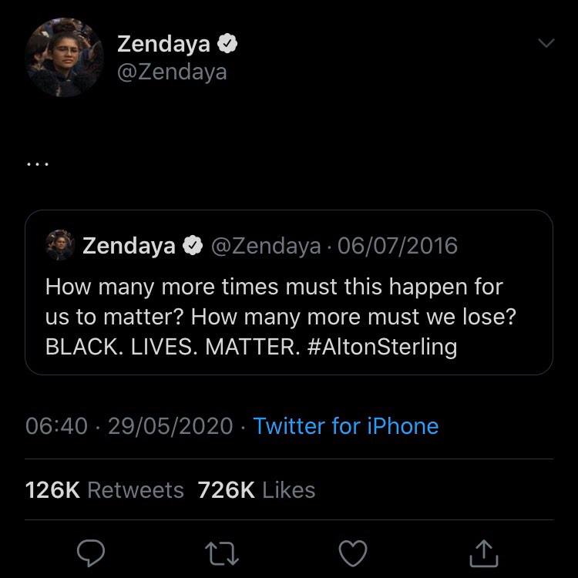The width and height of the screenshot is (578, 578).
Task: Tap verified badge beside main Zendaya name
Action: (x=227, y=45)
